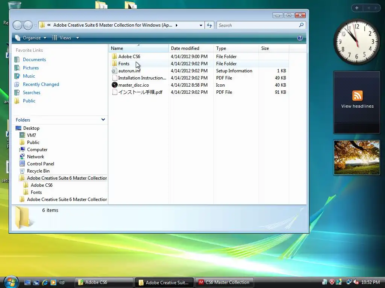Viewport: 385px width, 288px height.
Task: Click inside the Search input field
Action: pos(257,25)
